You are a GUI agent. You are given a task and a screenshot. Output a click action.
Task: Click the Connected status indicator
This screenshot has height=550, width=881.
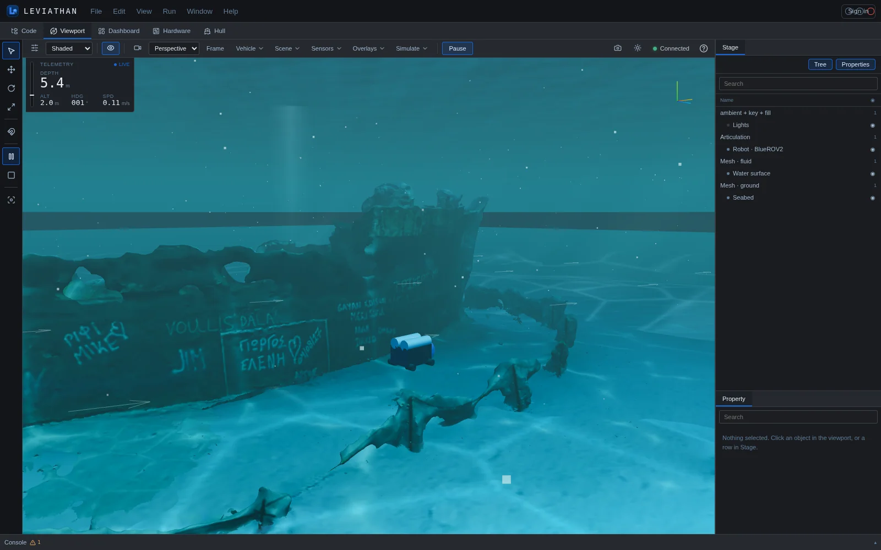(671, 48)
